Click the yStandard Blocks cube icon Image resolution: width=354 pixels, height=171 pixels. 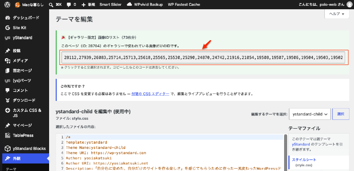(8, 149)
